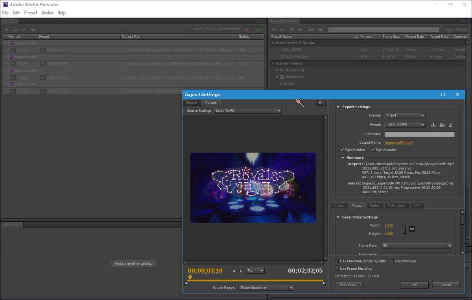The width and height of the screenshot is (472, 300).
Task: Click the Import Preset icon in Export Settings
Action: tap(442, 125)
